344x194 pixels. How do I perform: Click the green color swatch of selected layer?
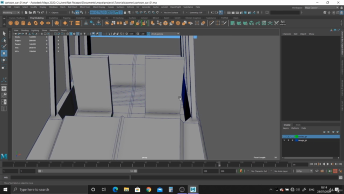(296, 136)
